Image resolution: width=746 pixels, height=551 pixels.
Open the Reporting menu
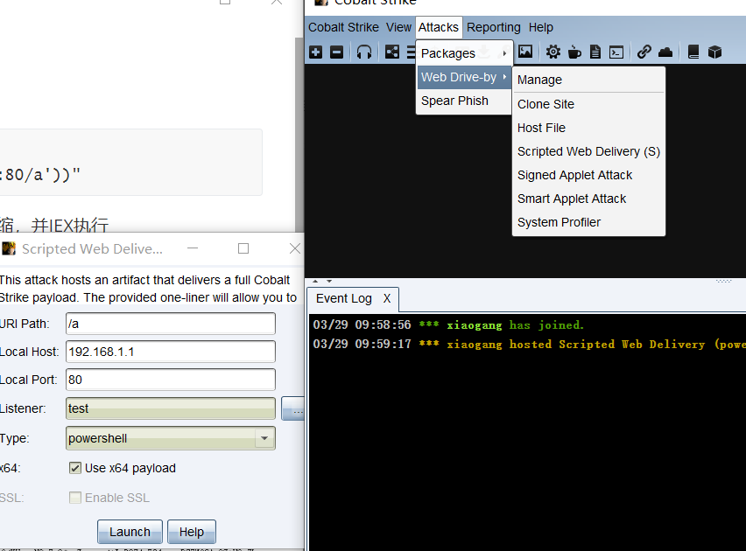[493, 27]
